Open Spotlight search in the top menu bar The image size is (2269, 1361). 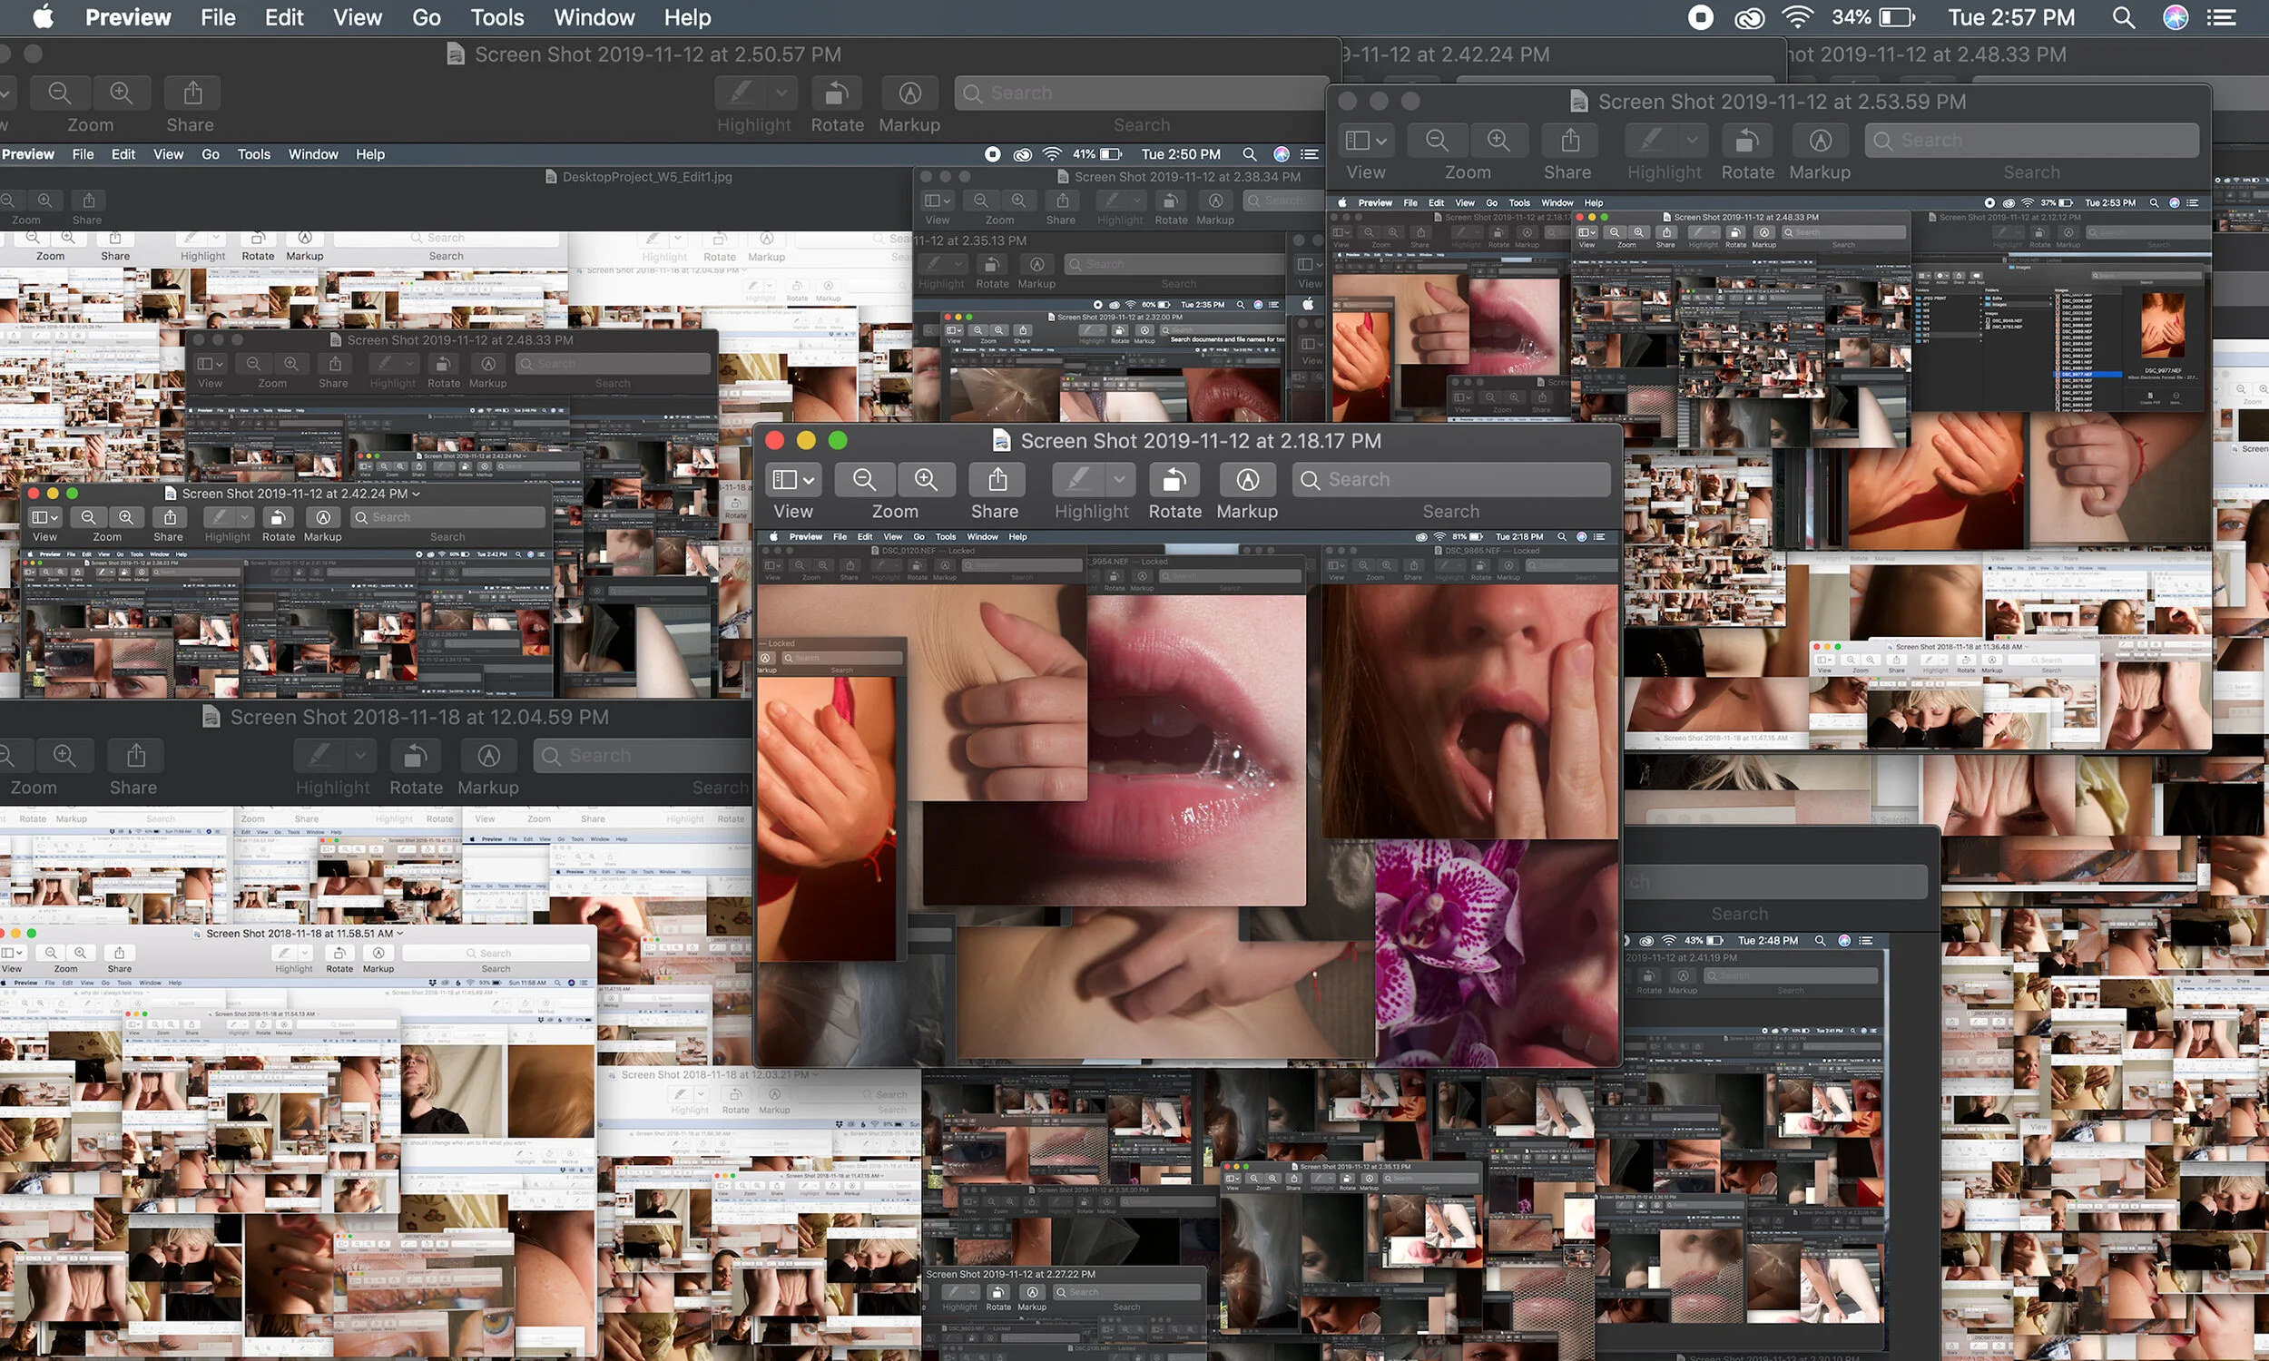pos(2122,17)
